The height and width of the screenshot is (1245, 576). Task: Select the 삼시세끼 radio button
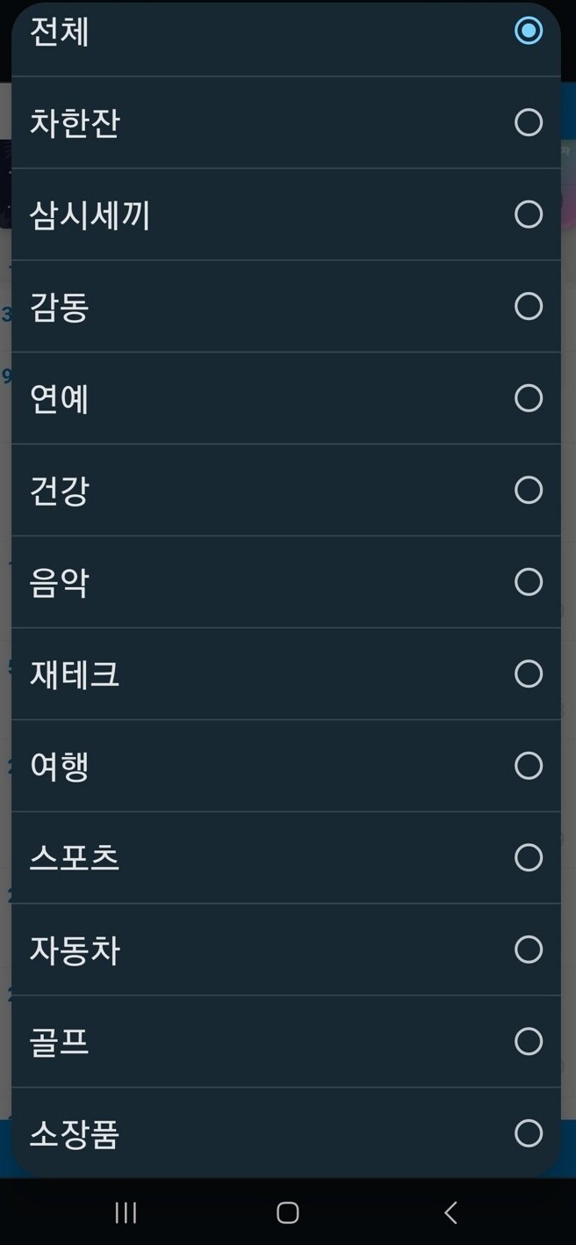528,215
